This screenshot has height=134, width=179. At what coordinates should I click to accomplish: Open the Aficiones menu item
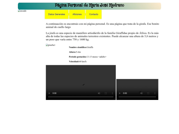[77, 14]
